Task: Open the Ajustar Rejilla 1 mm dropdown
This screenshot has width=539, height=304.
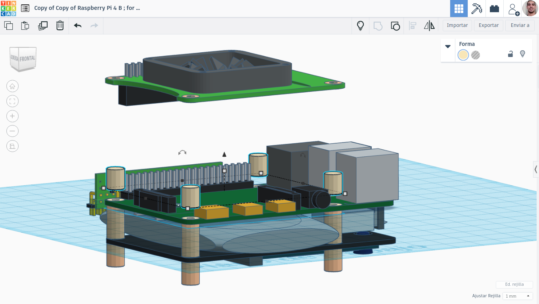Action: pos(518,296)
